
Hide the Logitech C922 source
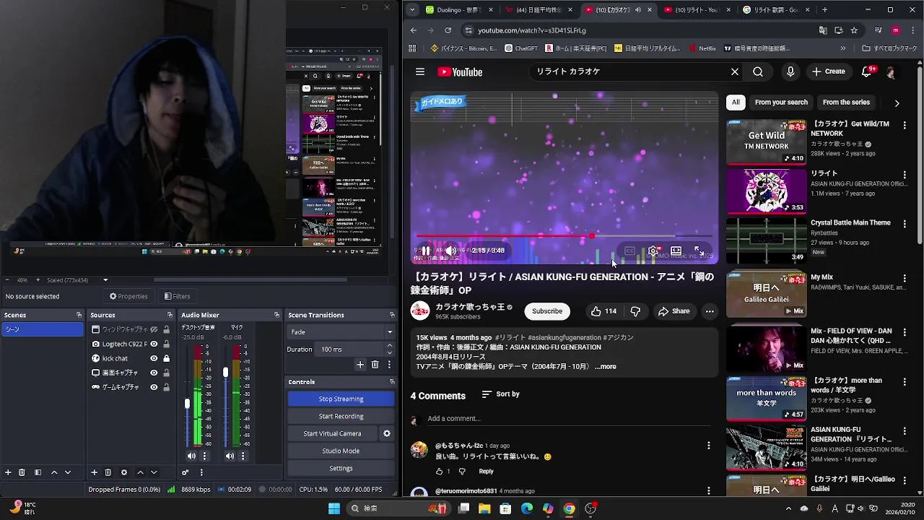pos(154,344)
